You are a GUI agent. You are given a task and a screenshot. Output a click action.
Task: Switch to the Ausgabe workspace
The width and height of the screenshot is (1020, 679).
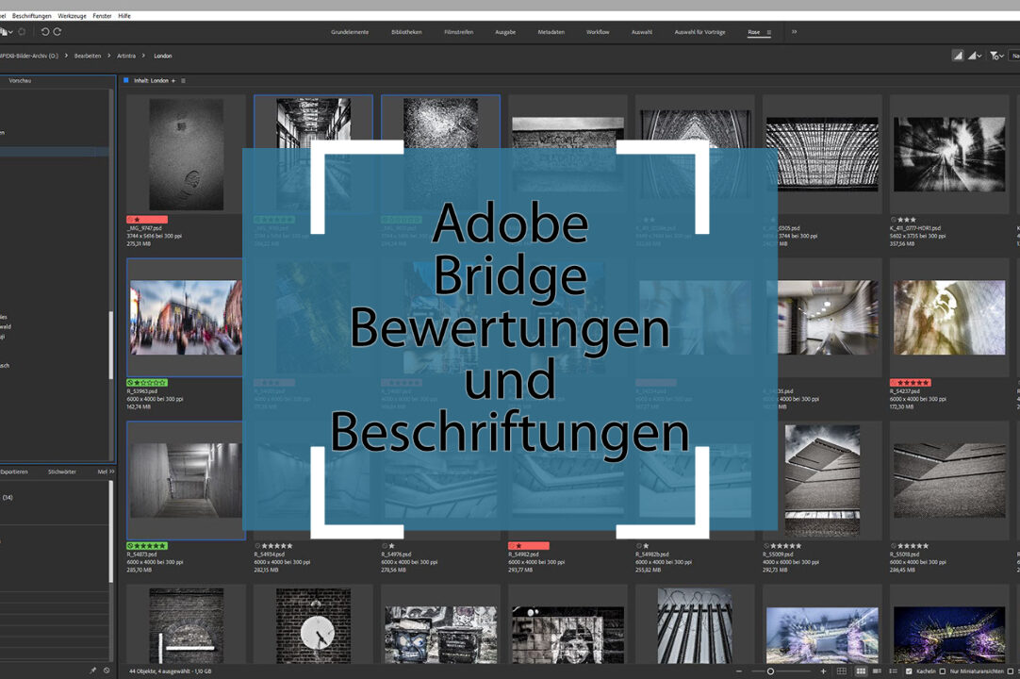click(x=505, y=32)
